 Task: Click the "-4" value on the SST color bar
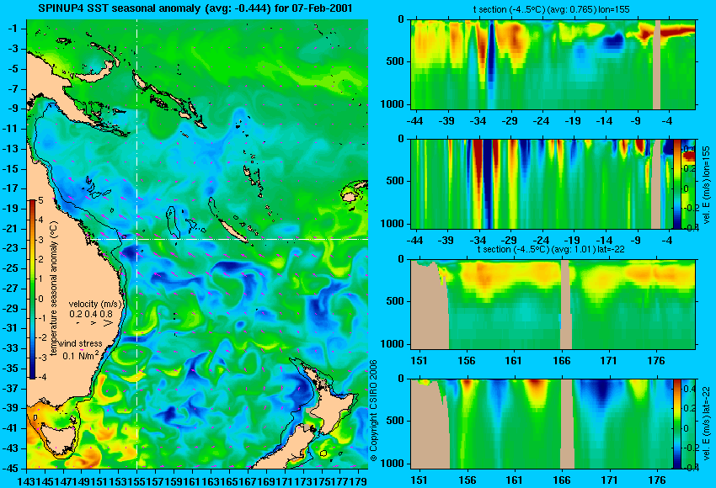coord(40,377)
